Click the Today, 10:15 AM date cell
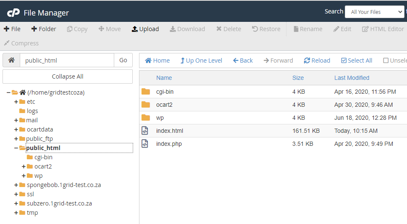 coord(356,131)
